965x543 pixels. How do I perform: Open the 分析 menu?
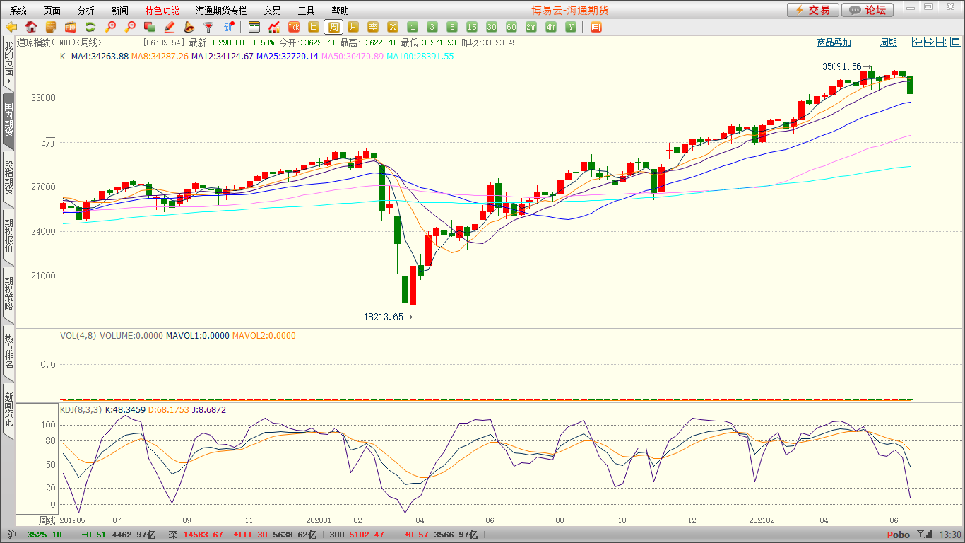[x=86, y=11]
